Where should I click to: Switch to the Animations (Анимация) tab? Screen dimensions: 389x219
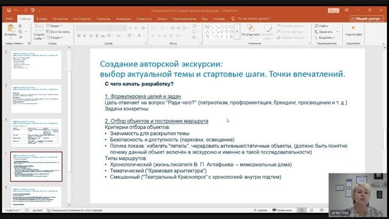coord(123,19)
